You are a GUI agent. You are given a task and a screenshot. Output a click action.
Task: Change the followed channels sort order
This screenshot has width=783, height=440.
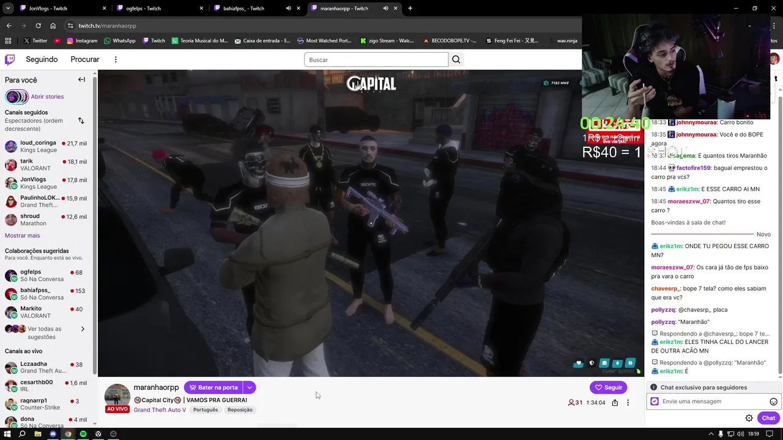(81, 120)
